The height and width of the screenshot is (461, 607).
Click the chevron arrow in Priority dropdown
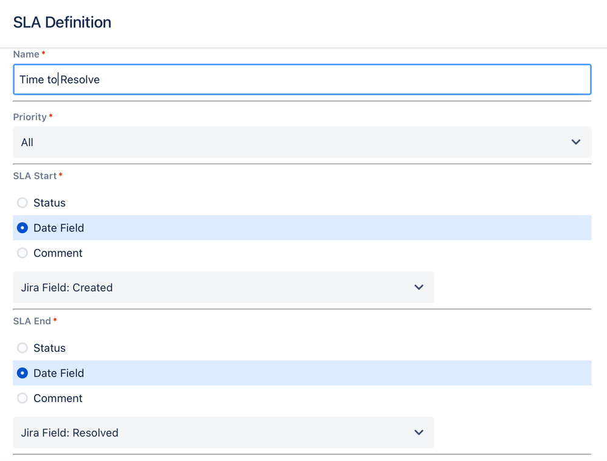[575, 142]
